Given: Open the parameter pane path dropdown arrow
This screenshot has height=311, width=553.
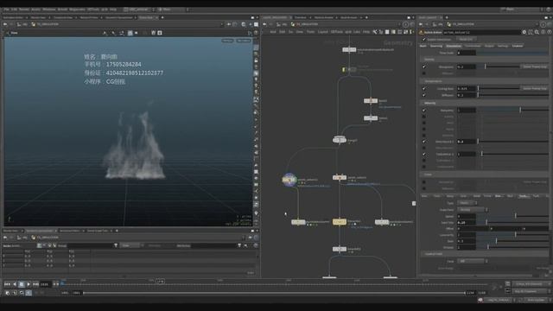Looking at the screenshot, I should tap(537, 24).
